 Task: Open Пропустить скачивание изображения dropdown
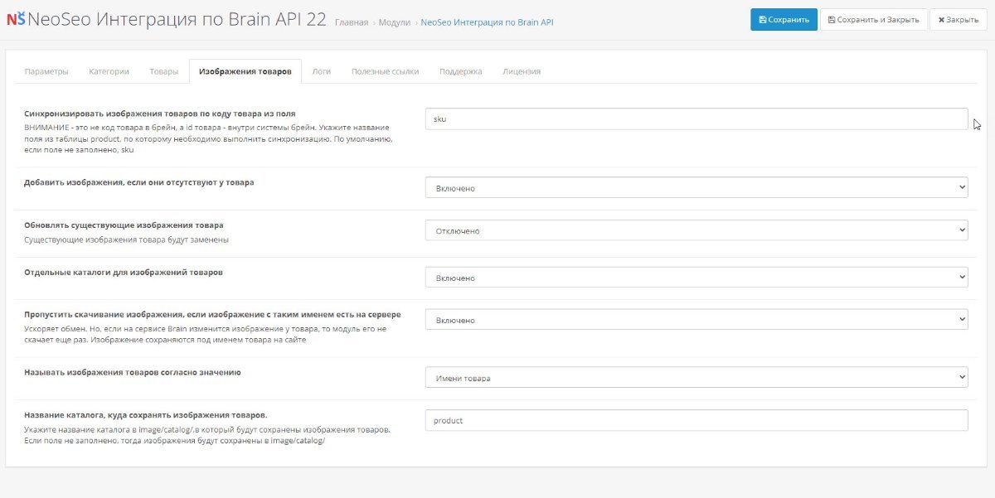click(x=696, y=320)
